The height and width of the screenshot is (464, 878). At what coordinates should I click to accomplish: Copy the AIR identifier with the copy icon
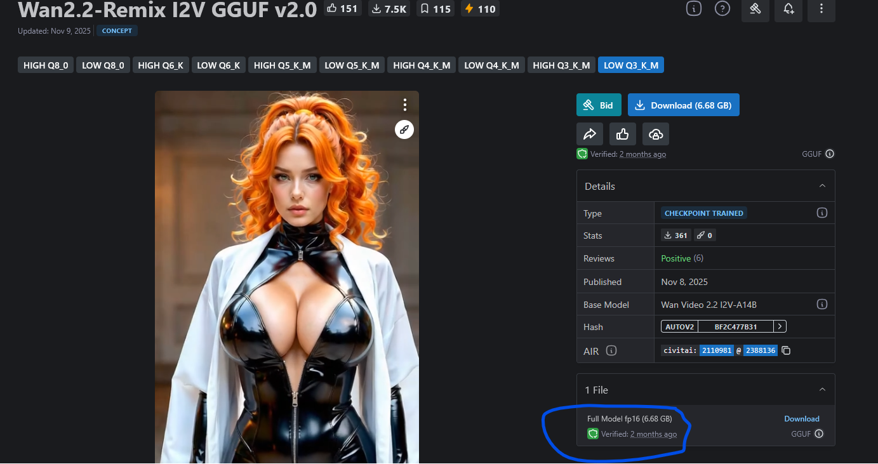tap(786, 350)
